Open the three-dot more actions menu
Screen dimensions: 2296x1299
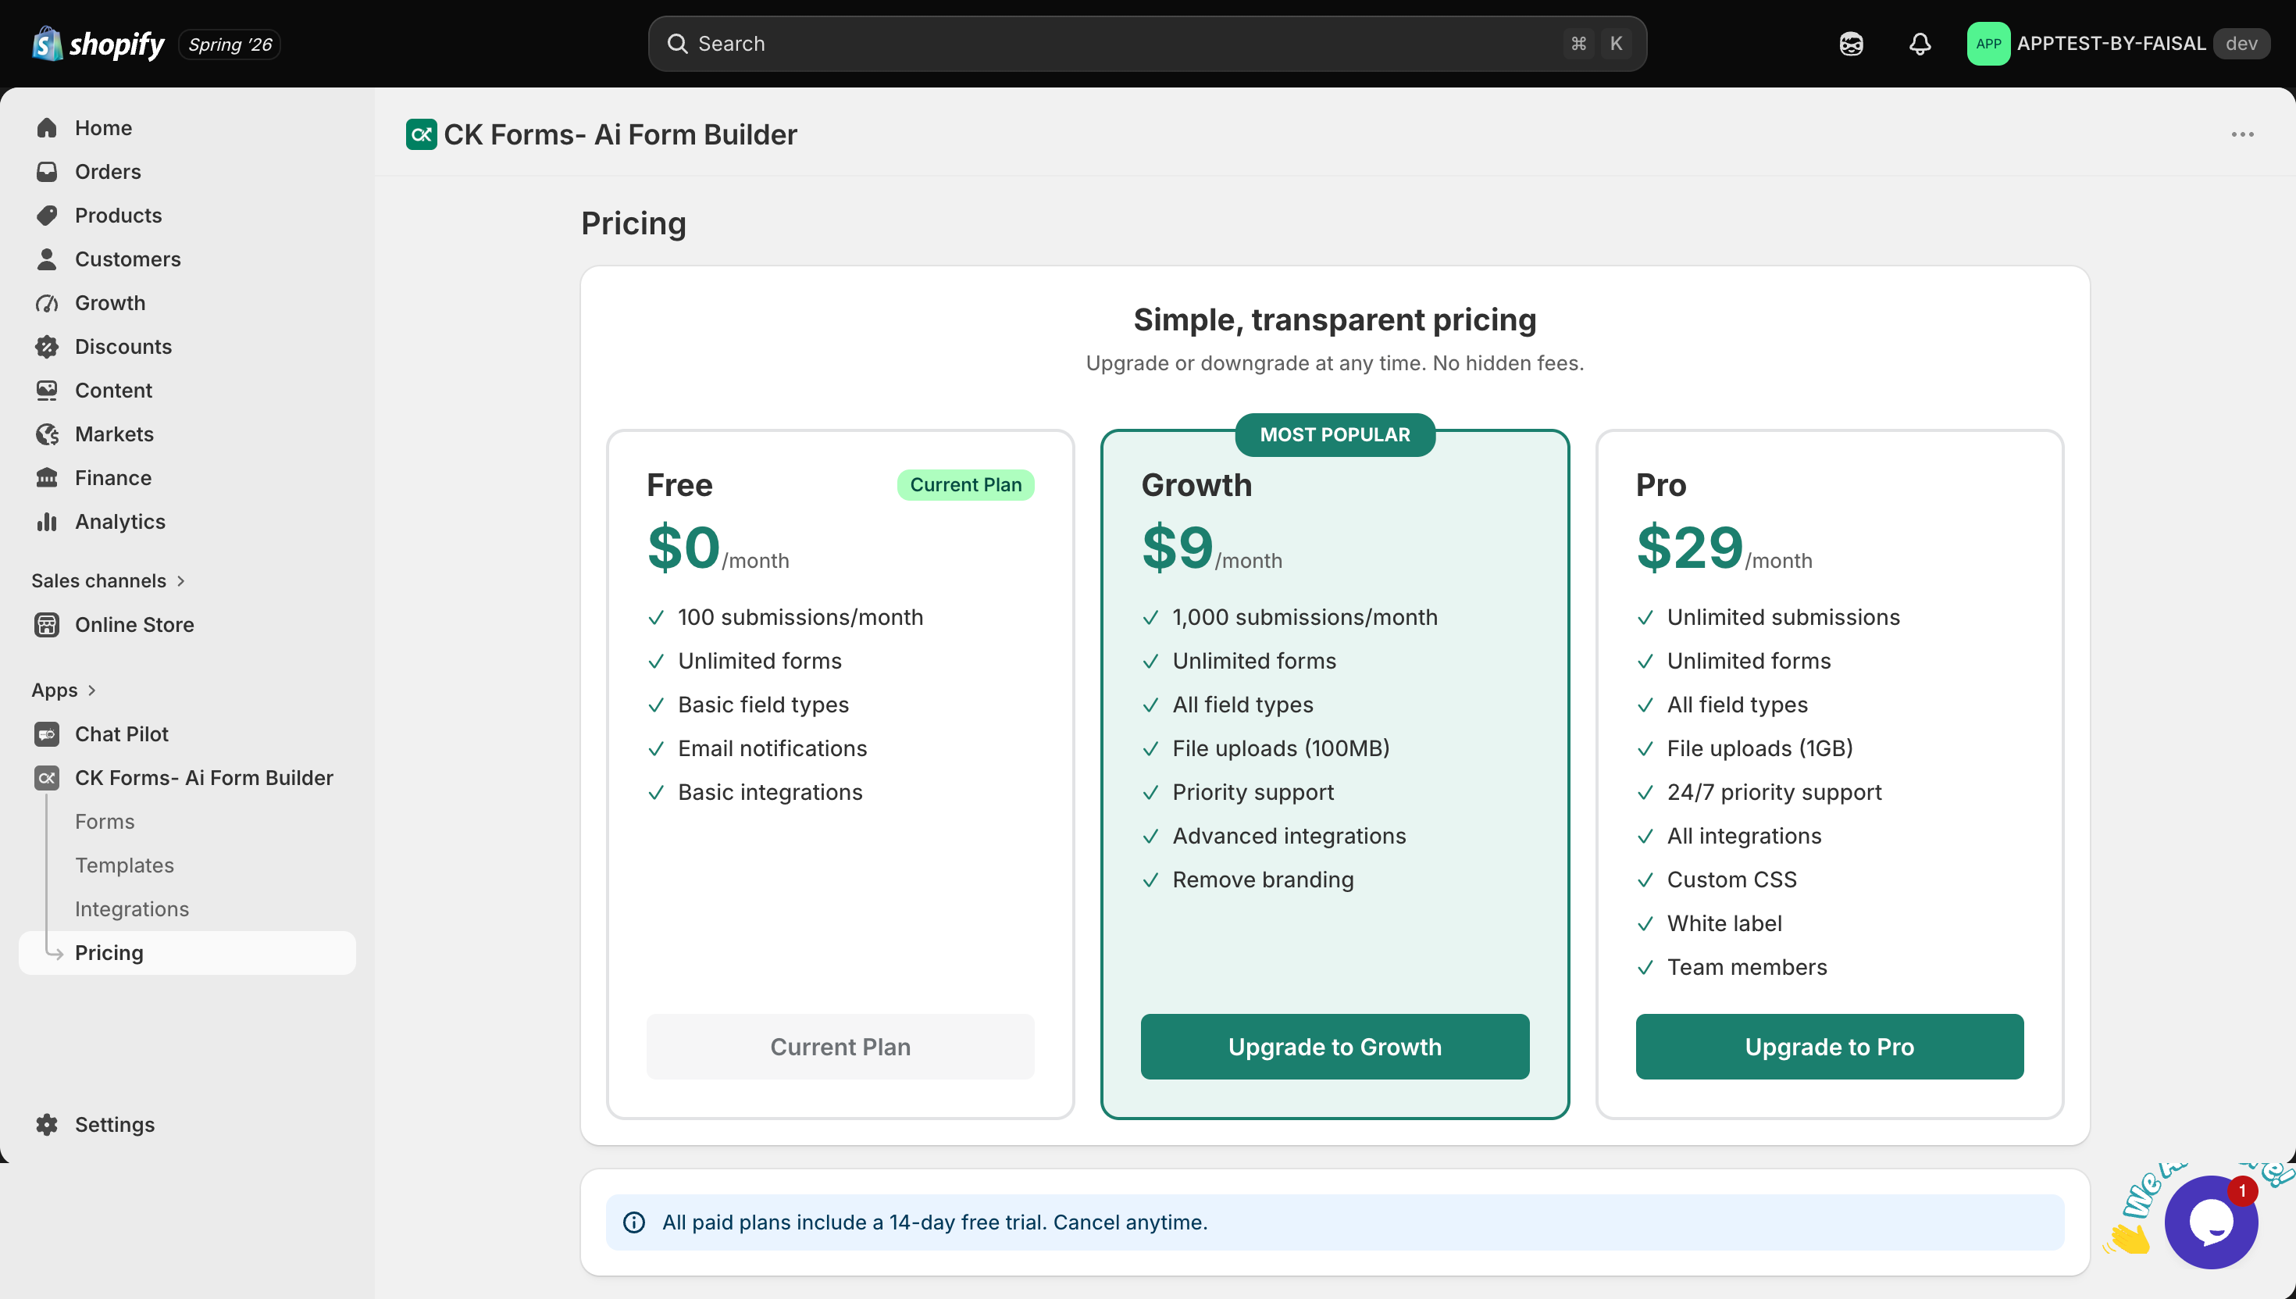(x=2242, y=134)
